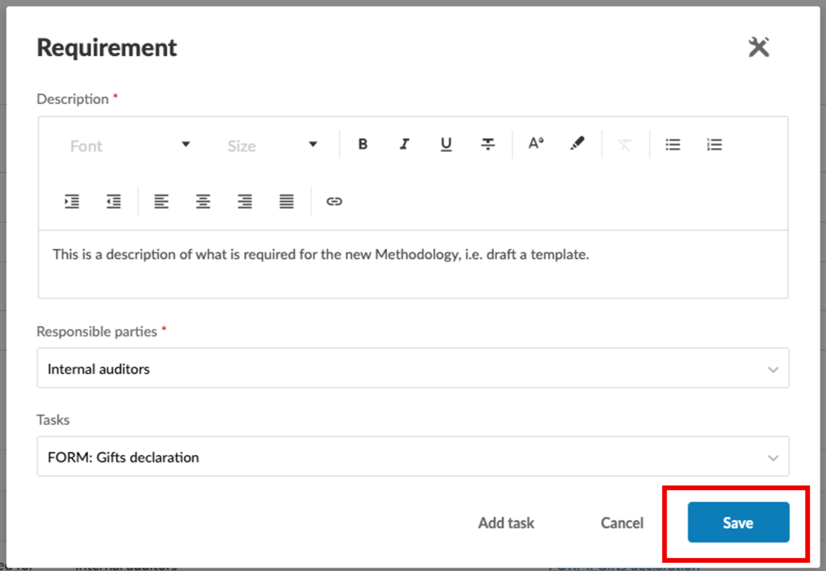This screenshot has height=571, width=826.
Task: Underline the selected description text
Action: click(446, 144)
